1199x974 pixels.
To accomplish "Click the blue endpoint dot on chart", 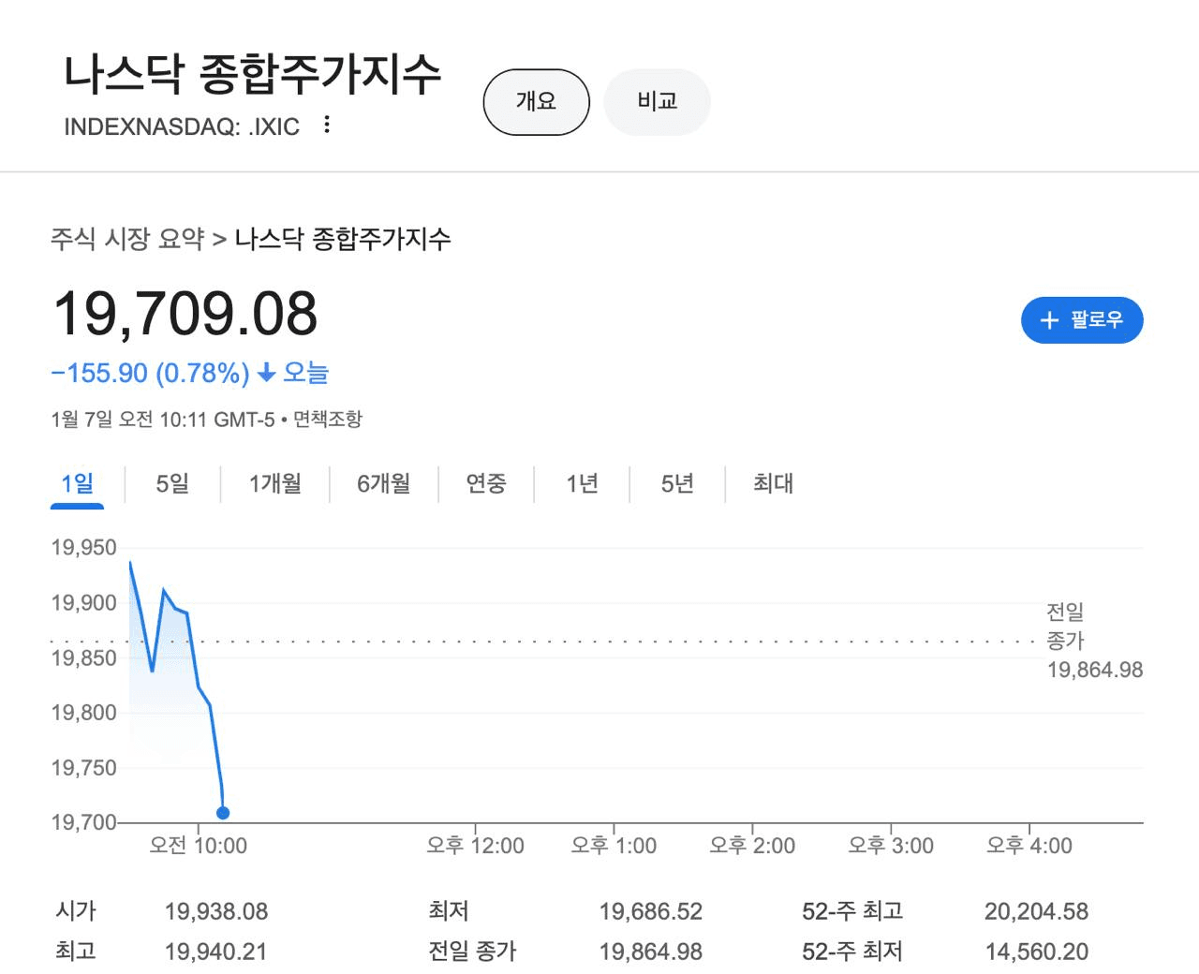I will 223,813.
